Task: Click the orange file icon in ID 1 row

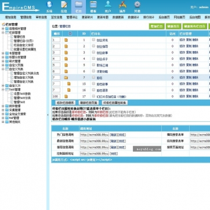Action: pyautogui.click(x=66, y=40)
